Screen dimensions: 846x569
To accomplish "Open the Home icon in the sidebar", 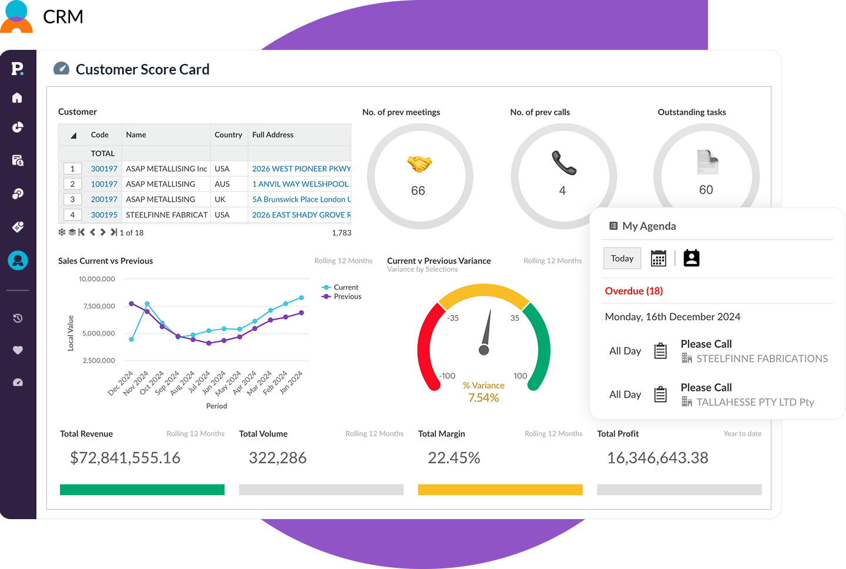I will pos(17,98).
